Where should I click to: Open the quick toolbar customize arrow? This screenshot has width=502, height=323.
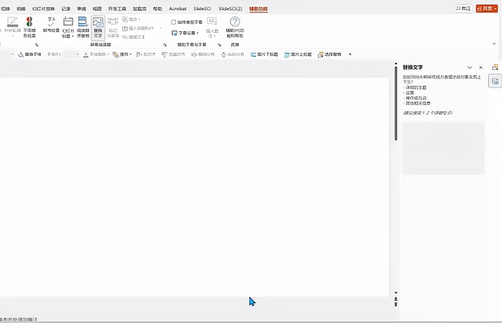(x=350, y=54)
